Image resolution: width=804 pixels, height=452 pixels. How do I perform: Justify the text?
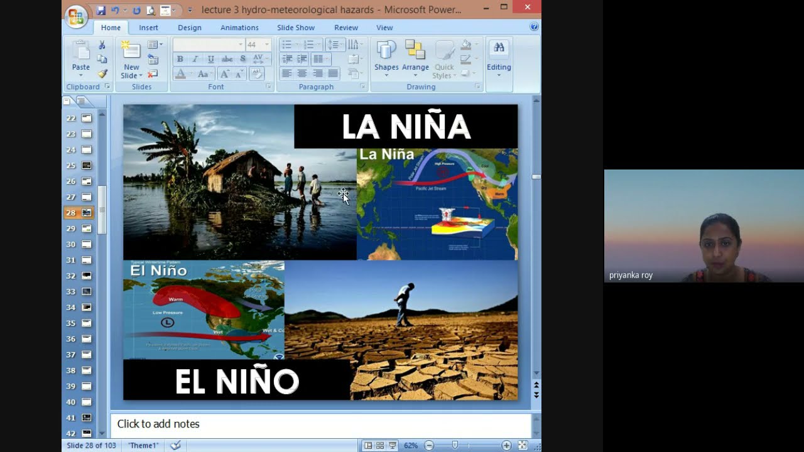(x=333, y=74)
